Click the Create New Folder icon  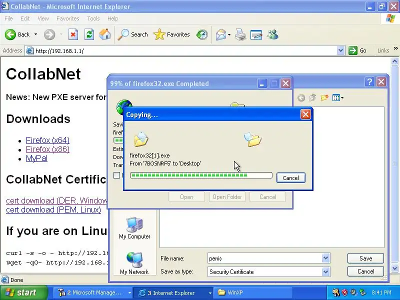pyautogui.click(x=324, y=97)
